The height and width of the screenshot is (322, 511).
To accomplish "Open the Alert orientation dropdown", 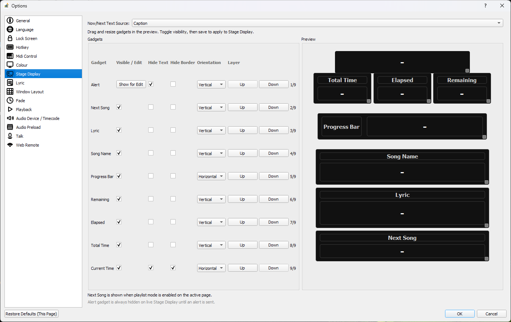I will click(211, 84).
